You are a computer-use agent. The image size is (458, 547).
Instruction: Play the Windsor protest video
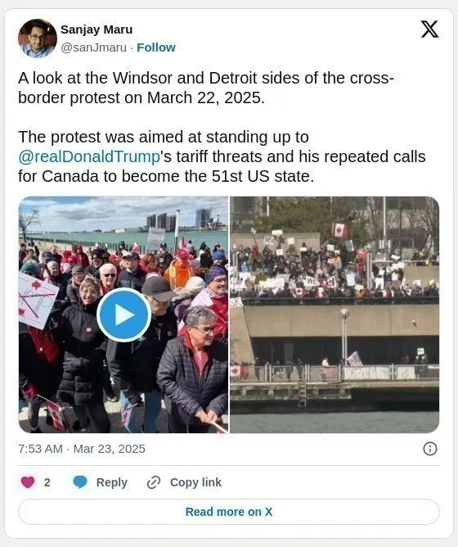pyautogui.click(x=123, y=314)
